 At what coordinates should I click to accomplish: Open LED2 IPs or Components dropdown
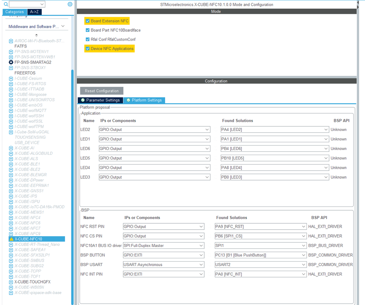[x=155, y=130]
